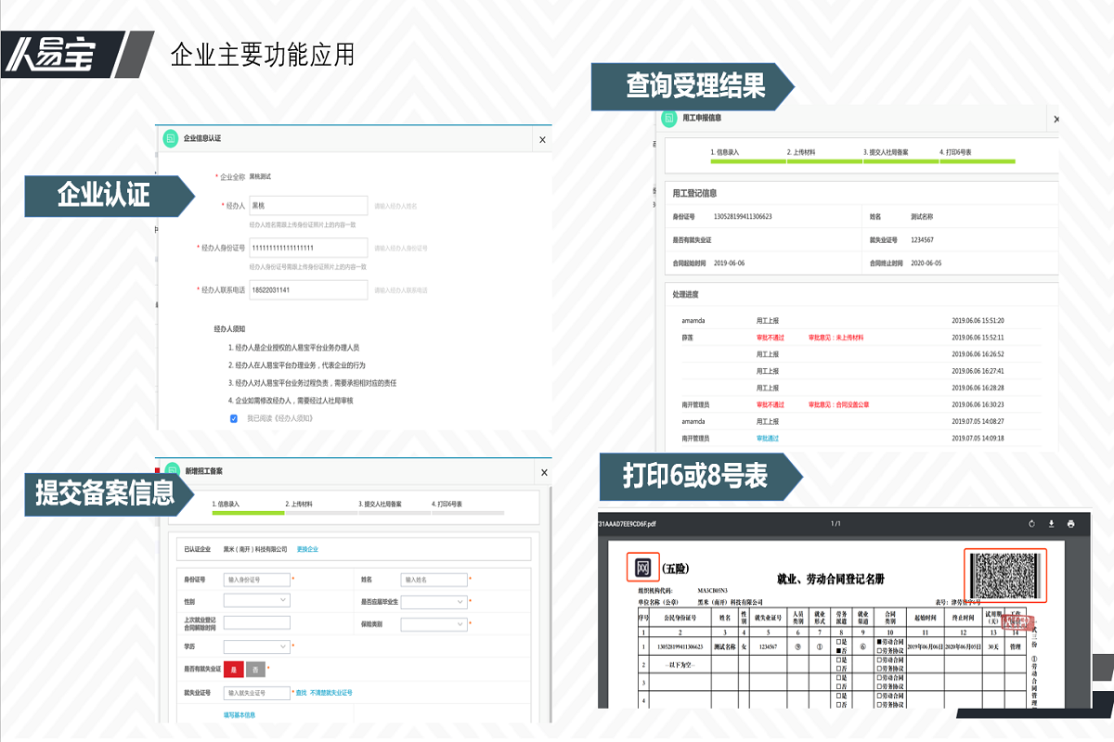
Task: Select 否 for 是否有就失业证
Action: coord(255,669)
